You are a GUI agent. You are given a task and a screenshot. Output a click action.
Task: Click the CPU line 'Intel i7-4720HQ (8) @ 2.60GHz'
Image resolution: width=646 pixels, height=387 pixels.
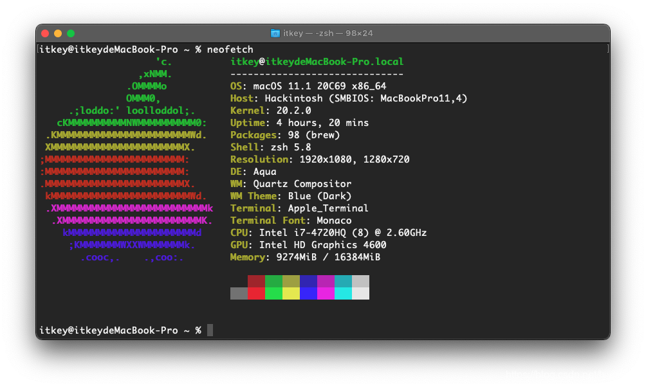pyautogui.click(x=343, y=233)
